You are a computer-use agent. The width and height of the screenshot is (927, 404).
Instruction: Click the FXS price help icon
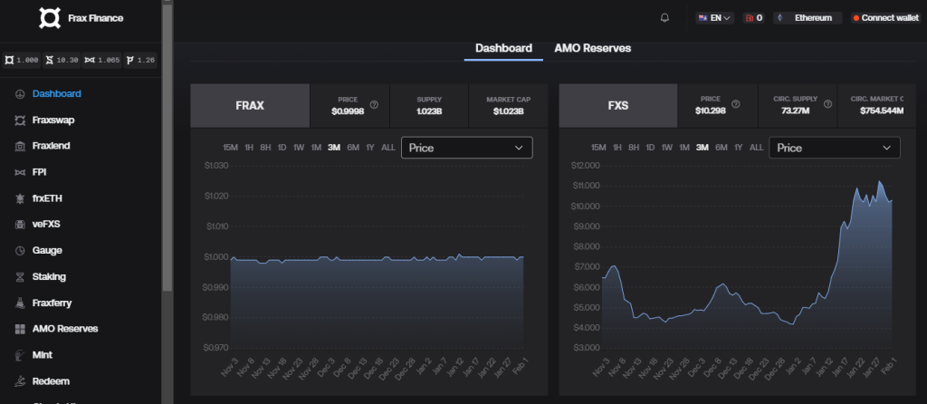[736, 104]
